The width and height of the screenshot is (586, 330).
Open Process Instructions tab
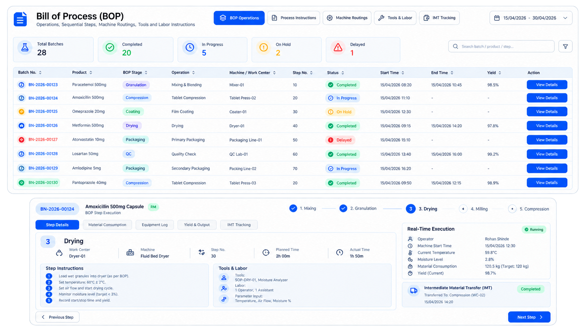294,18
